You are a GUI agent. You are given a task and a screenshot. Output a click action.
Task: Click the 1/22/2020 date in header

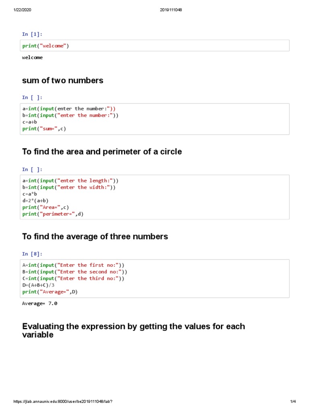click(x=22, y=10)
